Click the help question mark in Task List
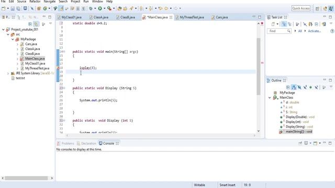 click(332, 31)
